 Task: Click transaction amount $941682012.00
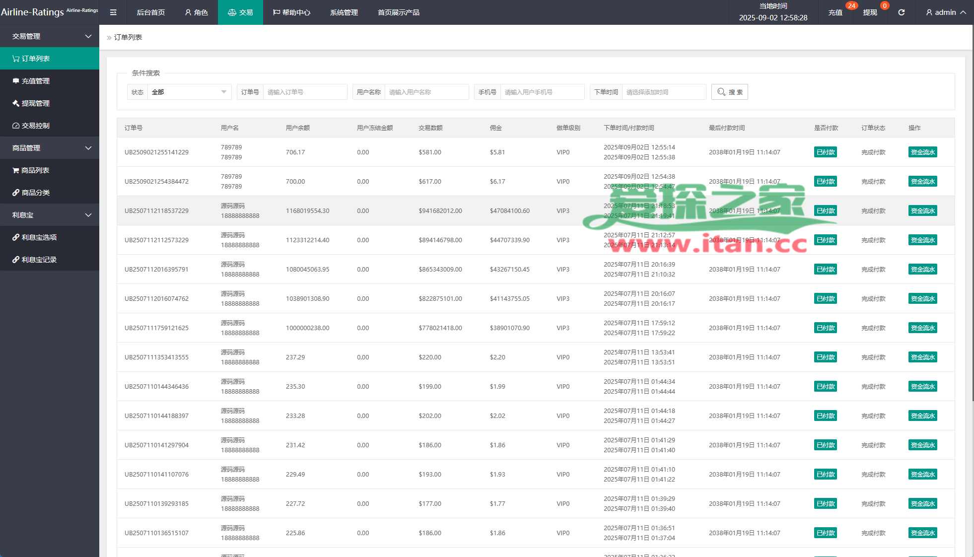(440, 211)
